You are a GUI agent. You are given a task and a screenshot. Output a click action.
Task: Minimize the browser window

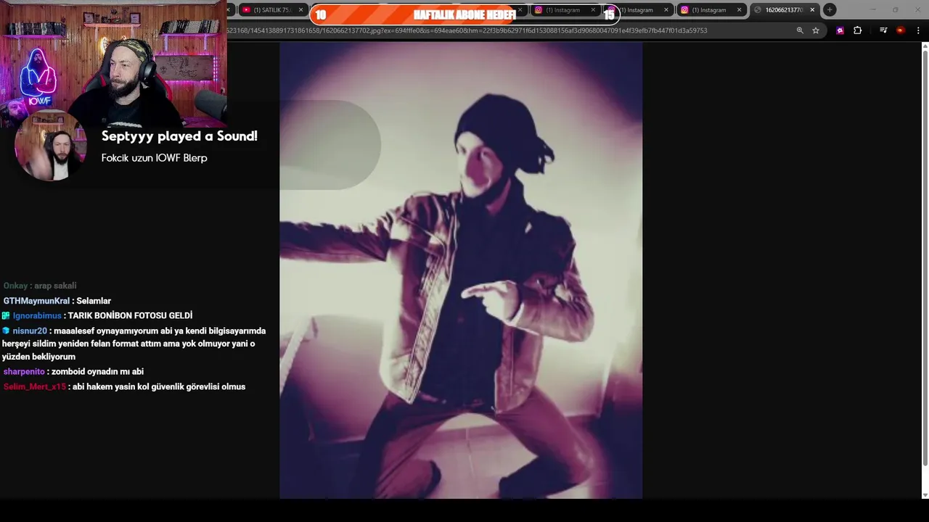(874, 9)
